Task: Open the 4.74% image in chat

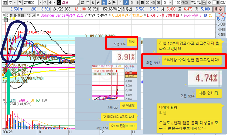Action: [205, 78]
